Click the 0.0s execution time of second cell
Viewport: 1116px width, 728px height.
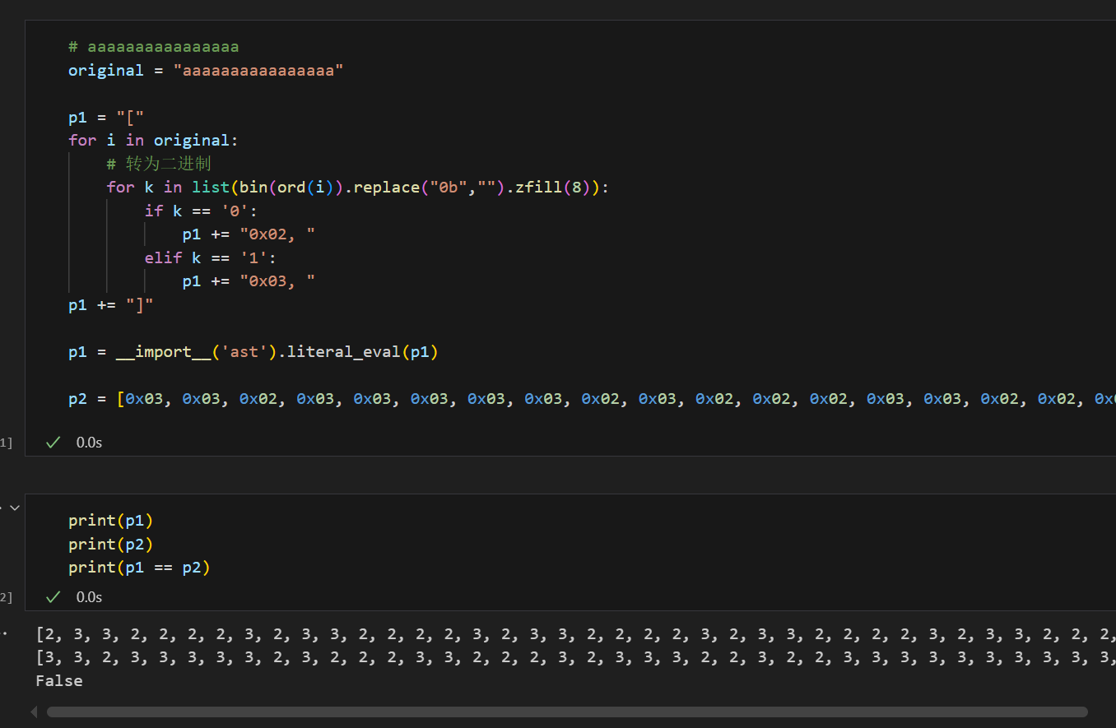coord(89,597)
